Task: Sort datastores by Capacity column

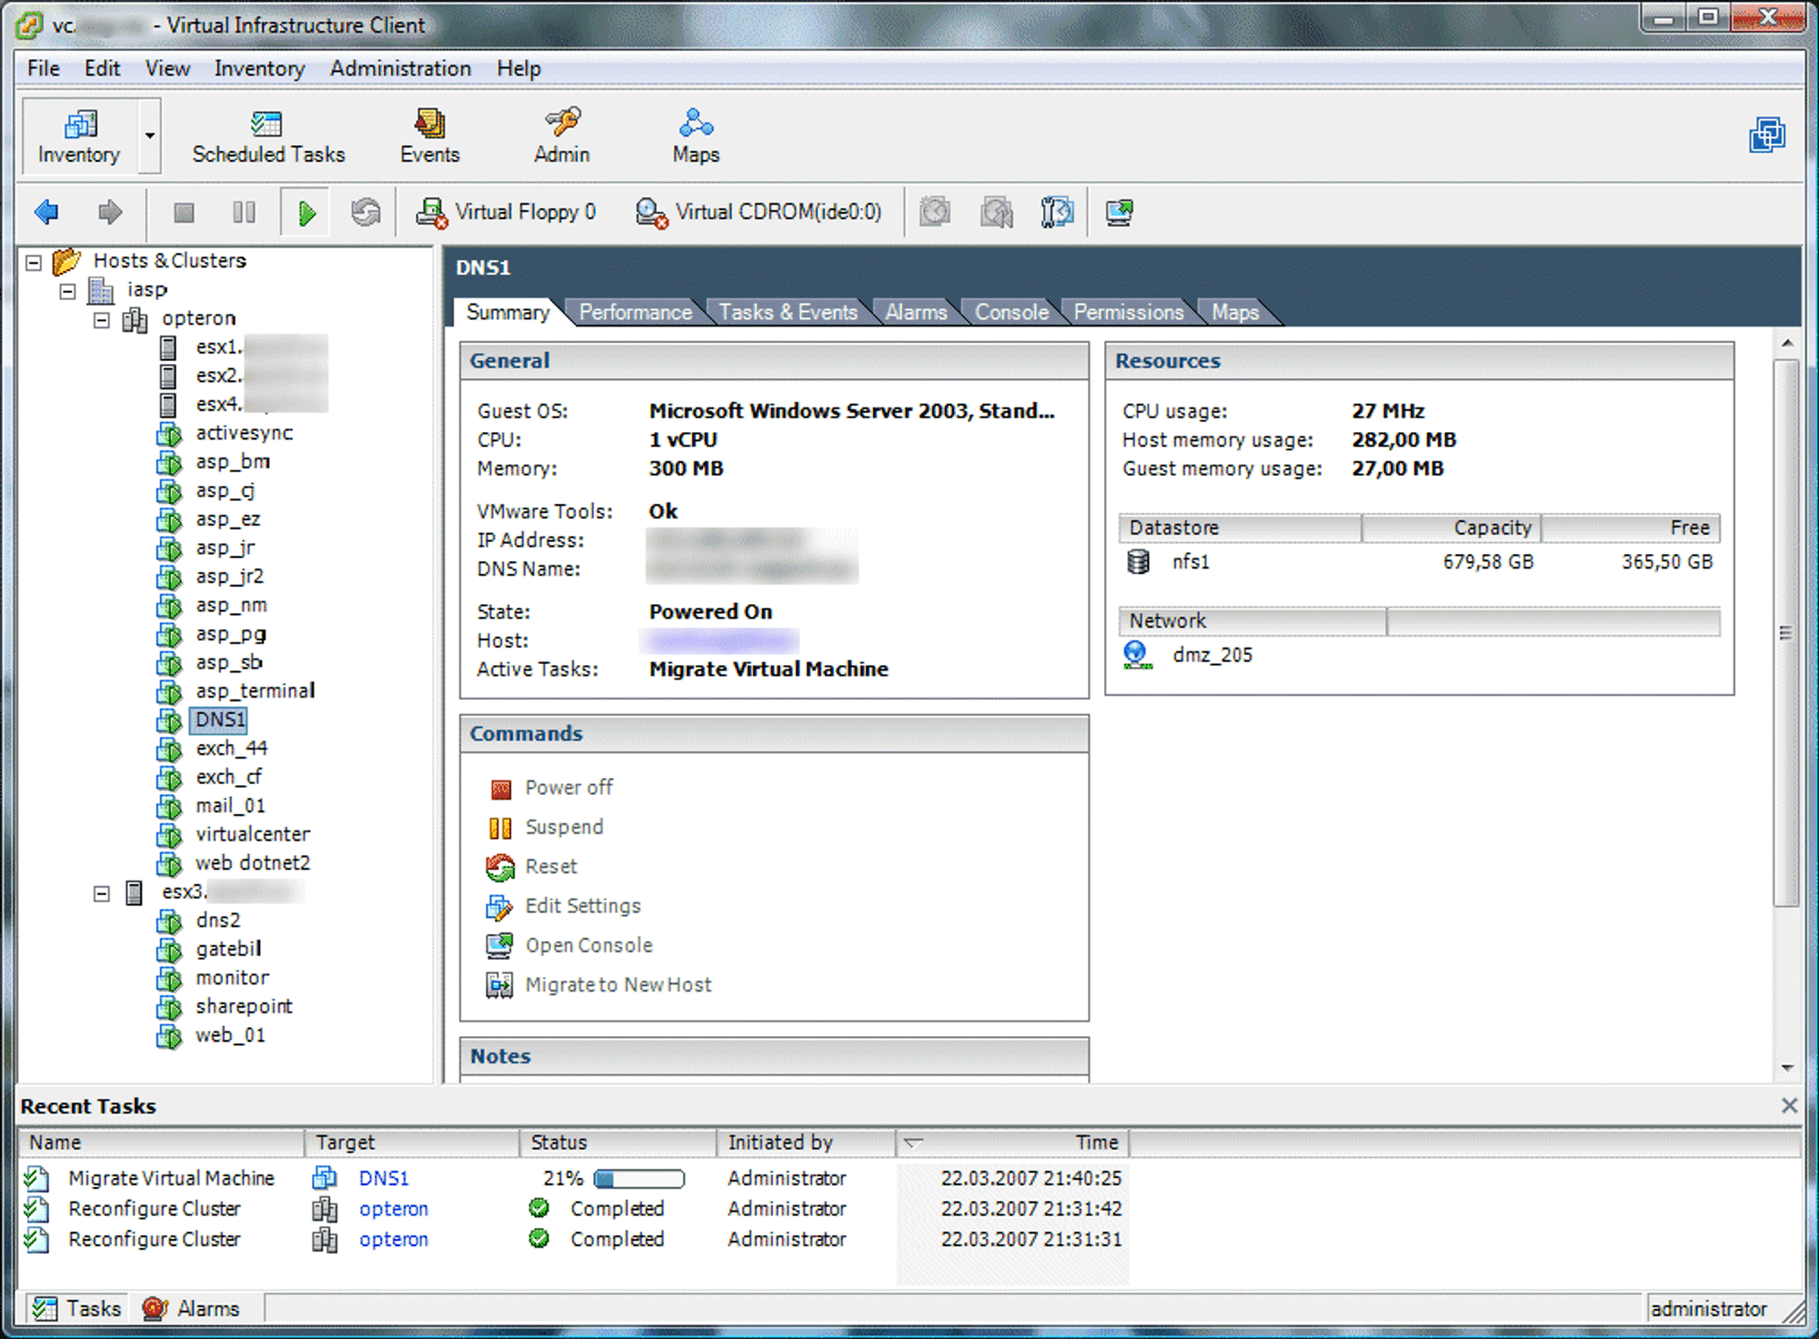Action: [1451, 528]
